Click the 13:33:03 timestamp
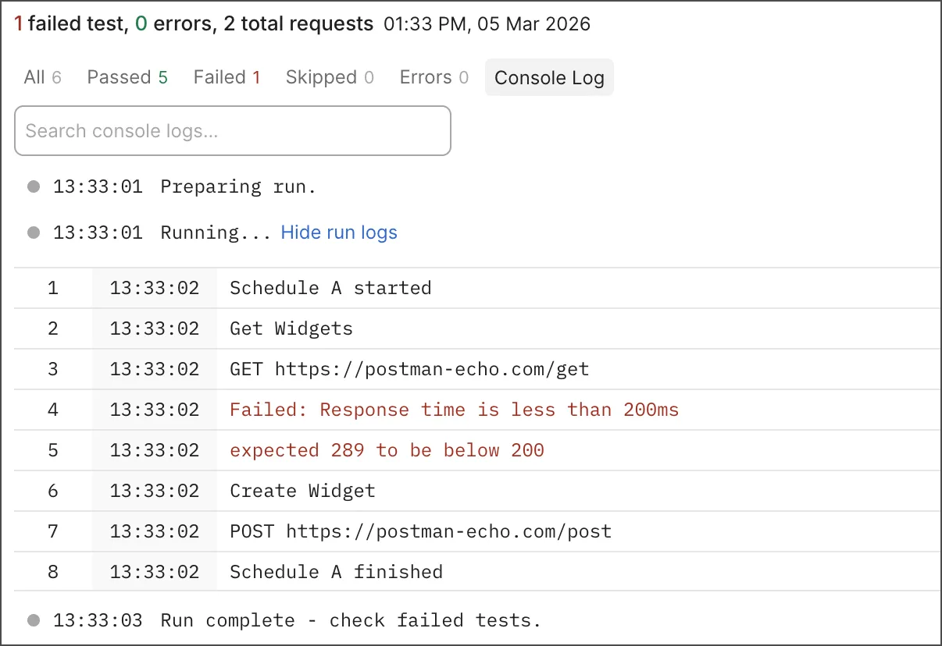 pos(98,621)
